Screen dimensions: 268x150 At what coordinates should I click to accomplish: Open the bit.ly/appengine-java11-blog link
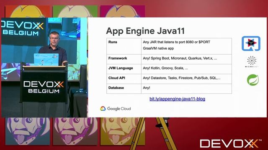(177, 99)
